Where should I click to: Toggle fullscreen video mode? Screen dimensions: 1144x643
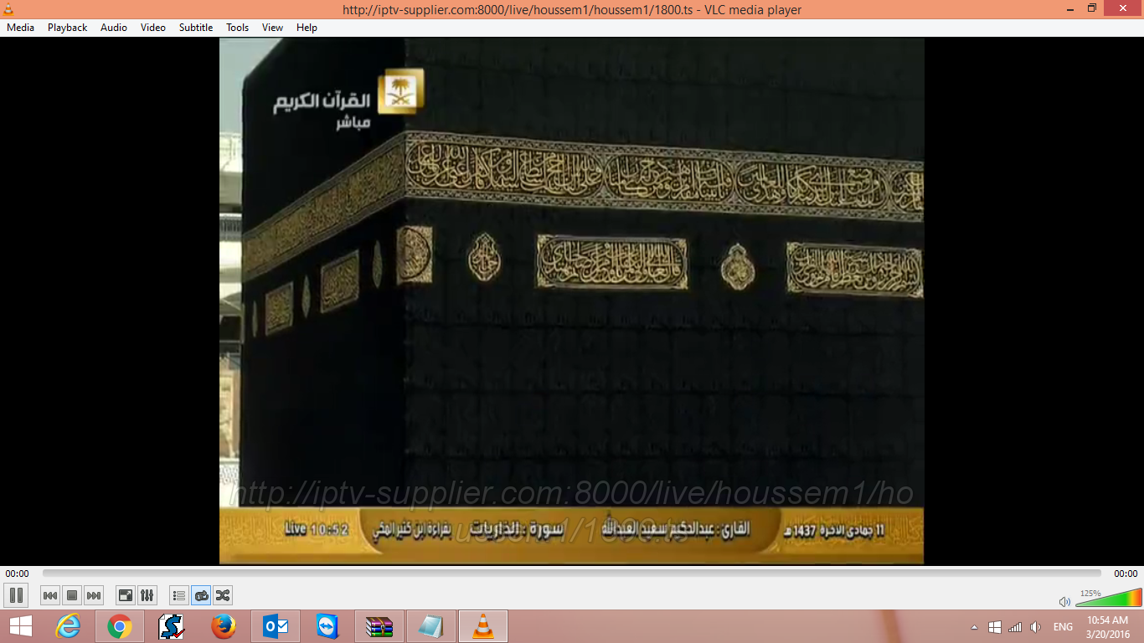[x=126, y=595]
